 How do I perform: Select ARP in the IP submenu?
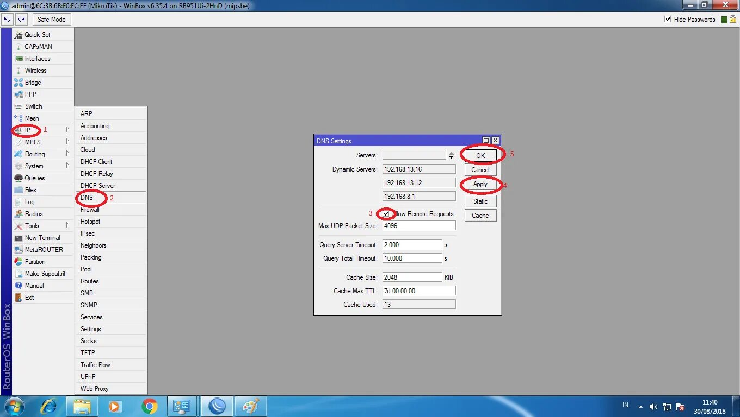[x=111, y=113]
